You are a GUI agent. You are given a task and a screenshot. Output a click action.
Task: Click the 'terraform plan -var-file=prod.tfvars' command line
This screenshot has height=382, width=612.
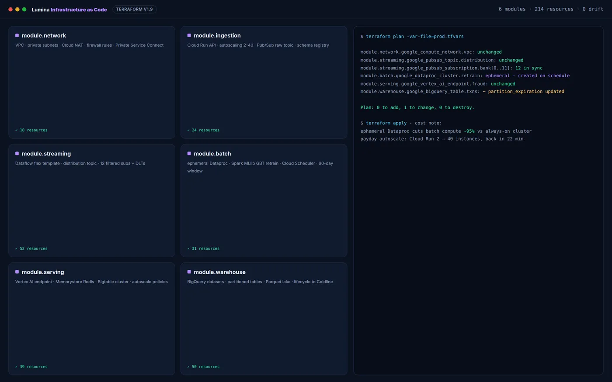pos(412,36)
